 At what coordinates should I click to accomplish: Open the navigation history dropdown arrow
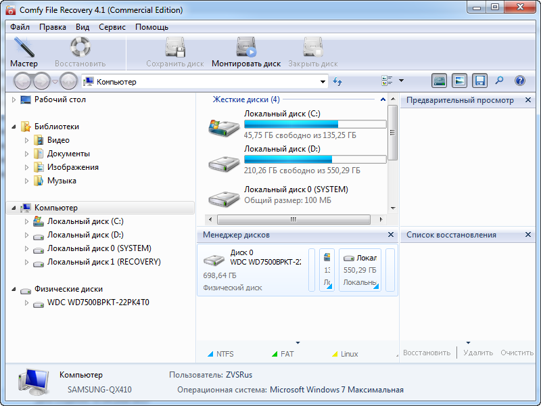click(55, 82)
